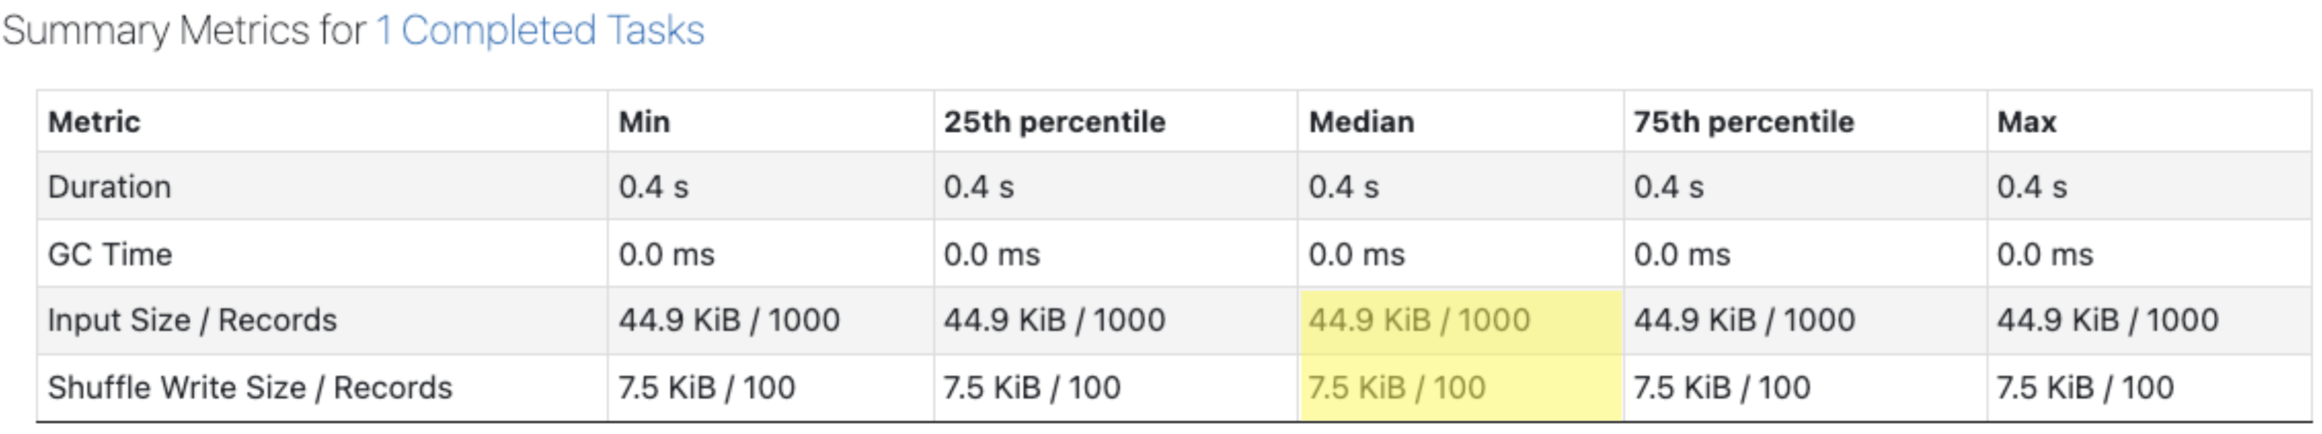Click the Metric column header

point(94,122)
